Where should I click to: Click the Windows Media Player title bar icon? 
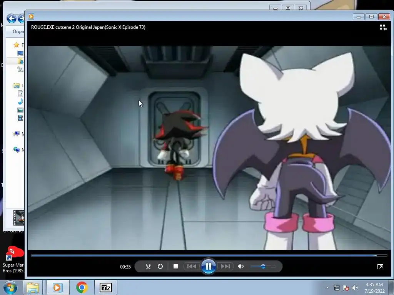pos(31,17)
